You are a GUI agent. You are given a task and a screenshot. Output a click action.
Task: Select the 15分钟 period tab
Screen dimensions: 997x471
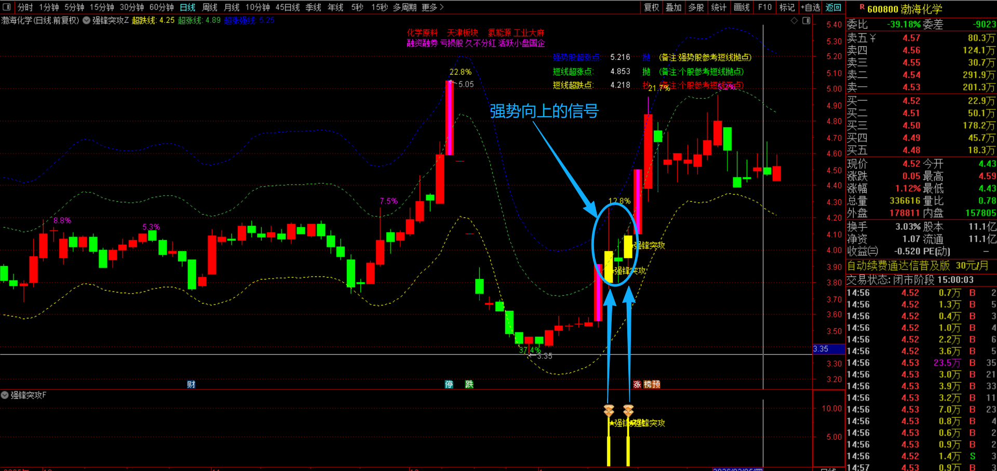[102, 7]
